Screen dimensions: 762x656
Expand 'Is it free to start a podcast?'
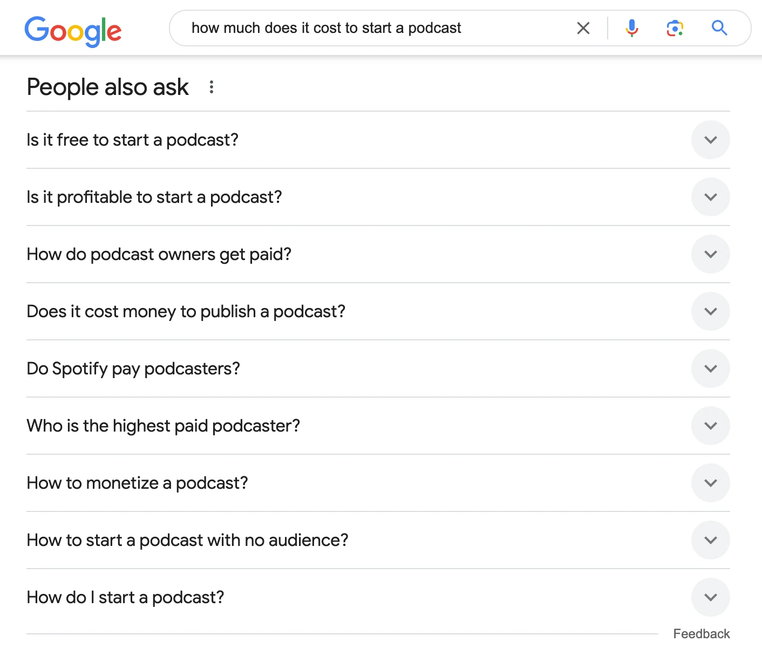pyautogui.click(x=710, y=140)
